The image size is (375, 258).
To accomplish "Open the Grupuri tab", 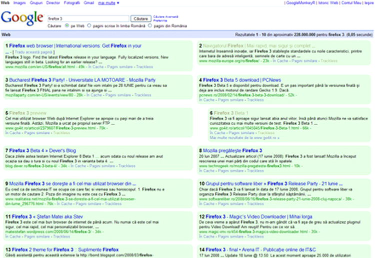I will pos(36,3).
